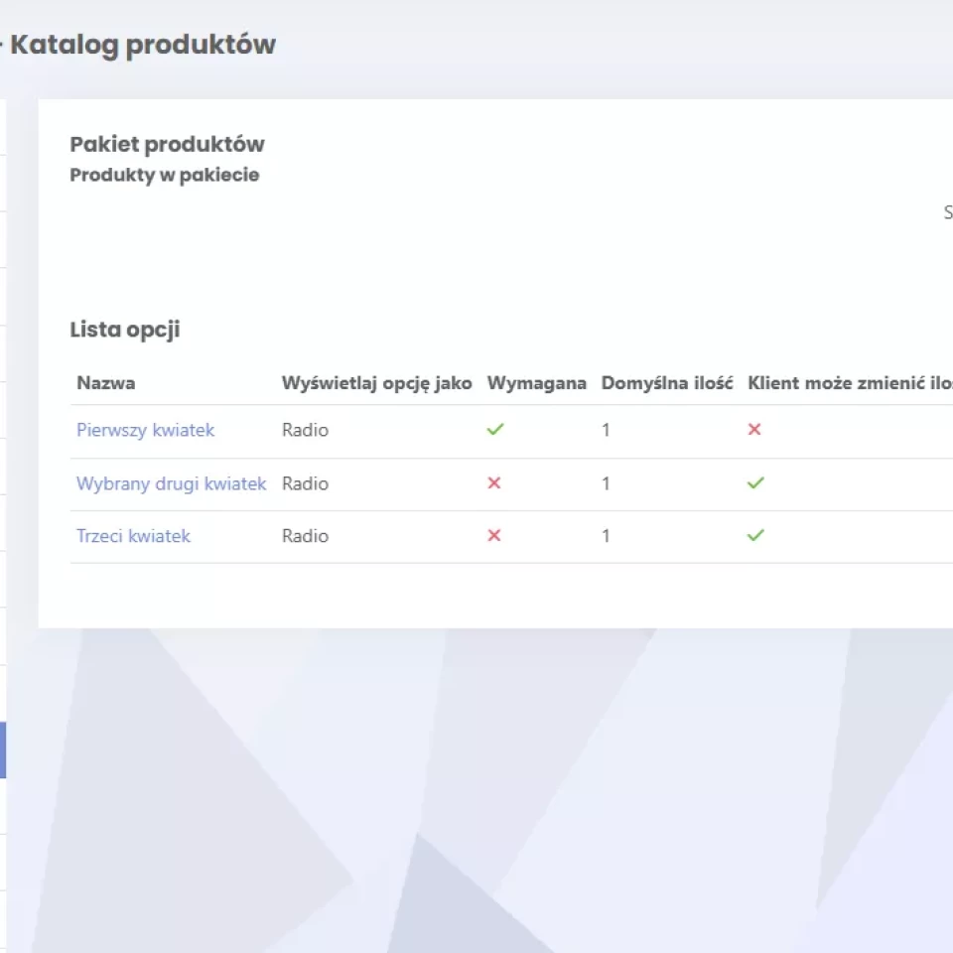Click red X in Trzeci kwiatek Wymagana column
953x953 pixels.
[494, 536]
